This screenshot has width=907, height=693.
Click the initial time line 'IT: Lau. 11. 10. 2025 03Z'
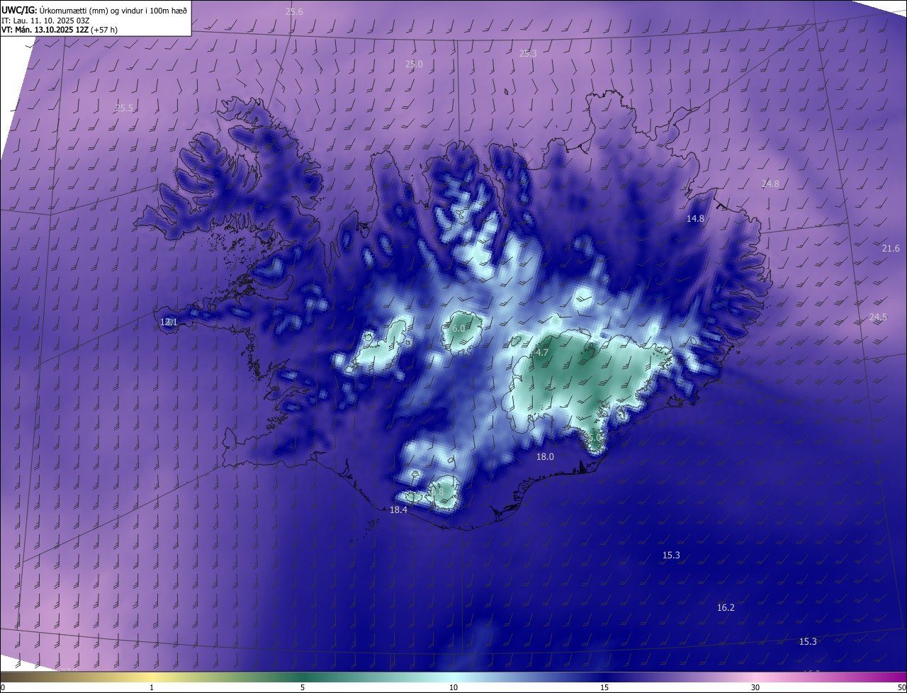(45, 20)
